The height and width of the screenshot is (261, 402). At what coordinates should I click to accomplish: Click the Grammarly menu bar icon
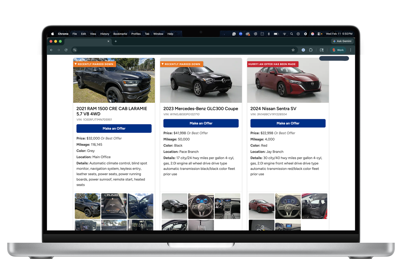(234, 34)
